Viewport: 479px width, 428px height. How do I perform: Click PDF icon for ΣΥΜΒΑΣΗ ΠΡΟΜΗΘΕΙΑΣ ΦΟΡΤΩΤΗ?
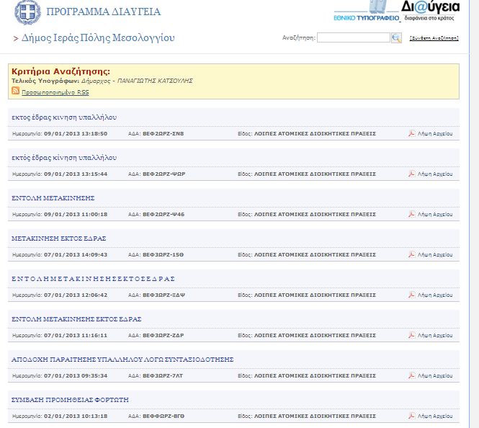412,416
